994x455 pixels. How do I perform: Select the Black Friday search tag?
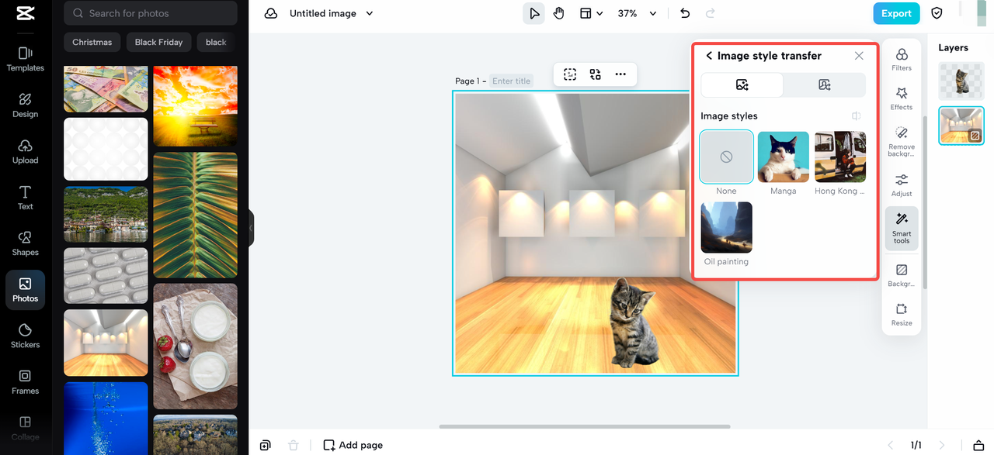coord(158,42)
